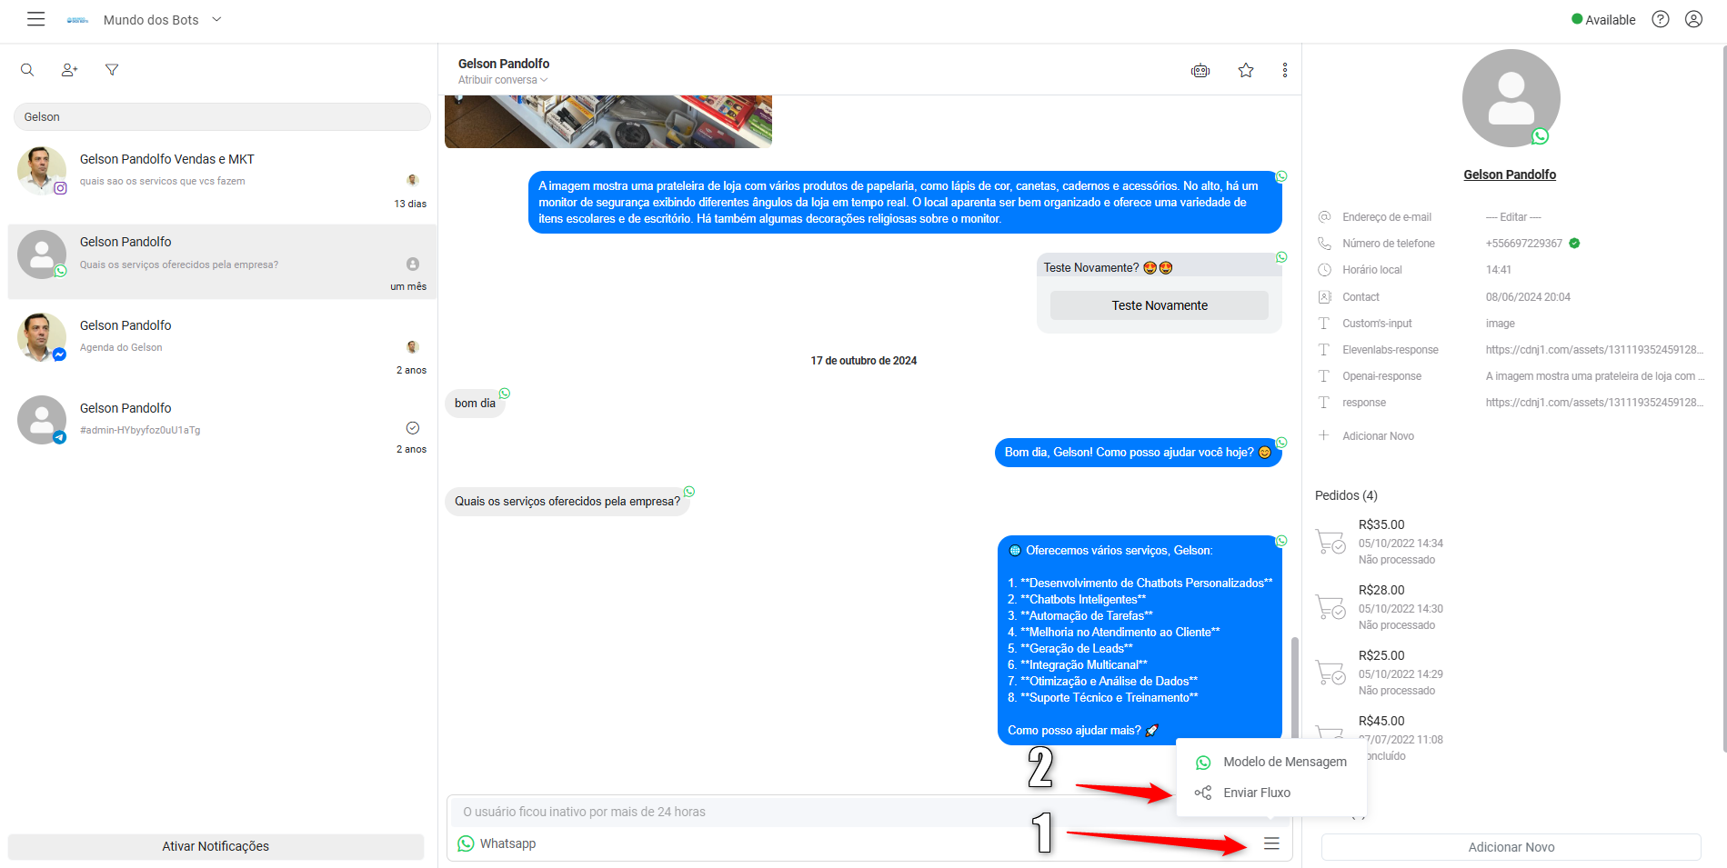Open the conversation filter icon
The height and width of the screenshot is (868, 1727).
tap(112, 70)
